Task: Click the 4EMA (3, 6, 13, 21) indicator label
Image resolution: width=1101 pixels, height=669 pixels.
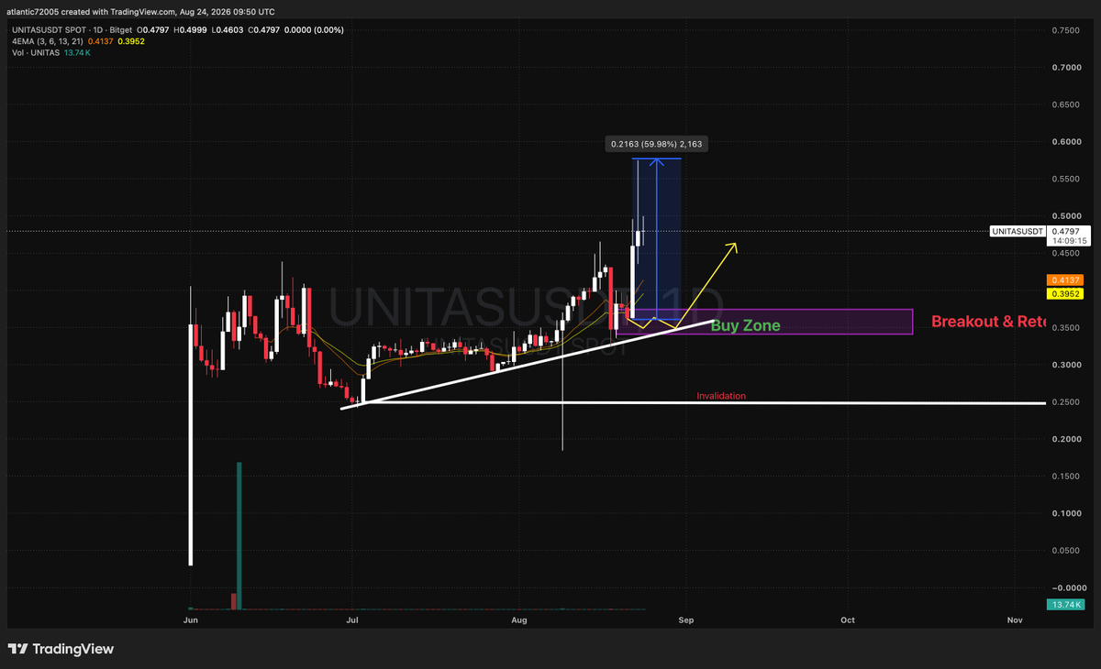Action: click(x=48, y=41)
